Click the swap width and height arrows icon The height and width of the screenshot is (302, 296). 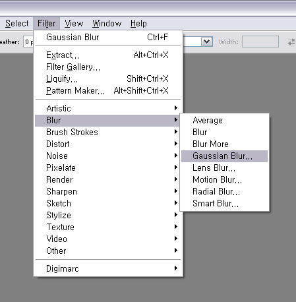pos(291,42)
